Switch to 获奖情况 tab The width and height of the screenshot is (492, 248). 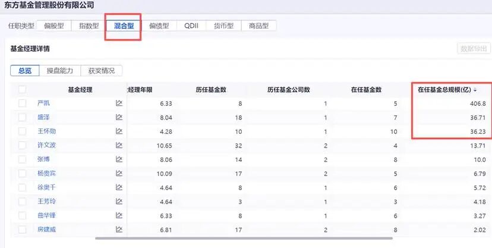102,71
